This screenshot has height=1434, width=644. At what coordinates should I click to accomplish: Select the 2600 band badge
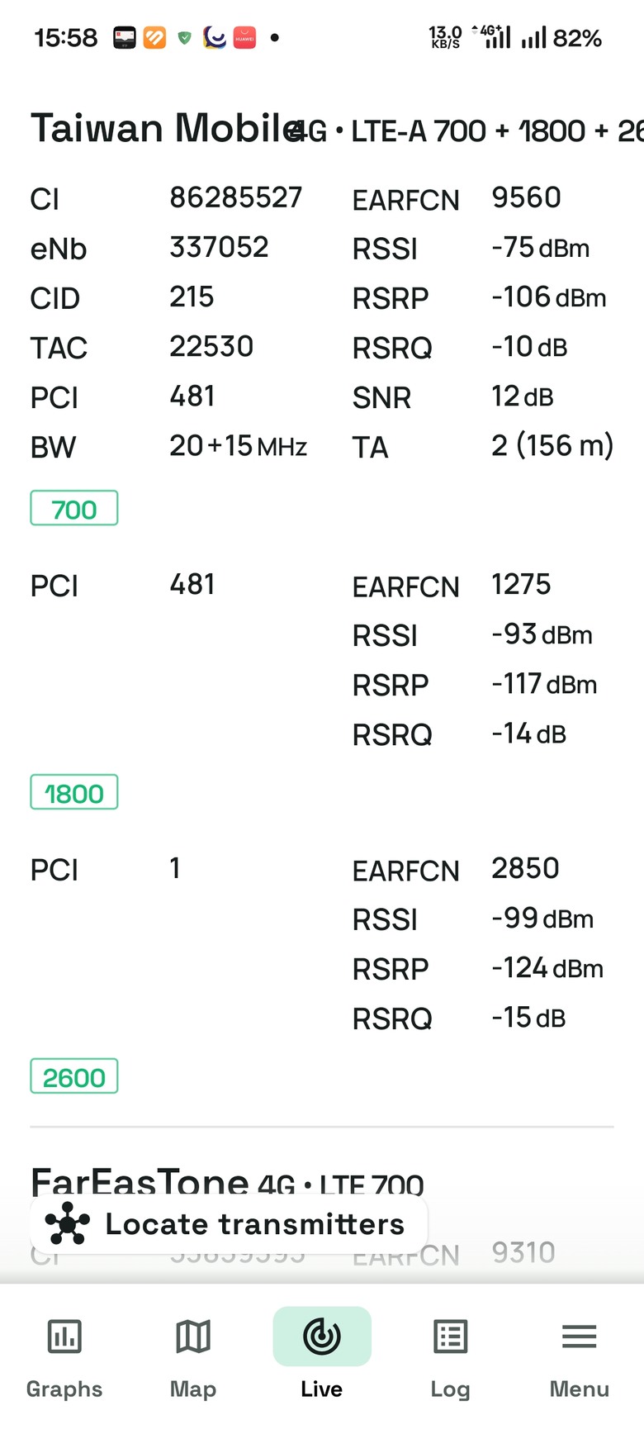[x=74, y=1076]
